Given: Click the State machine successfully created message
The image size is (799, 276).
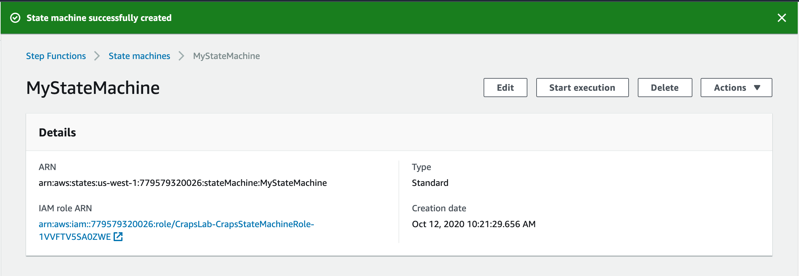Looking at the screenshot, I should point(99,18).
